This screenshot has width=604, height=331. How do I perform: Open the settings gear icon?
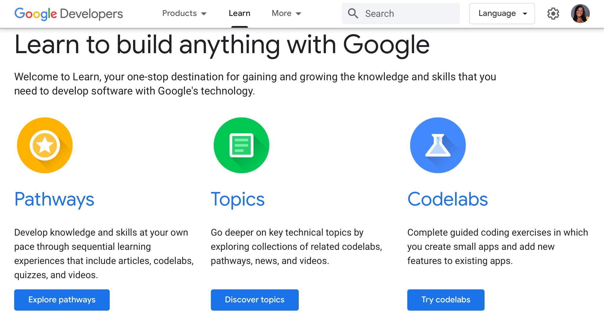pos(553,14)
